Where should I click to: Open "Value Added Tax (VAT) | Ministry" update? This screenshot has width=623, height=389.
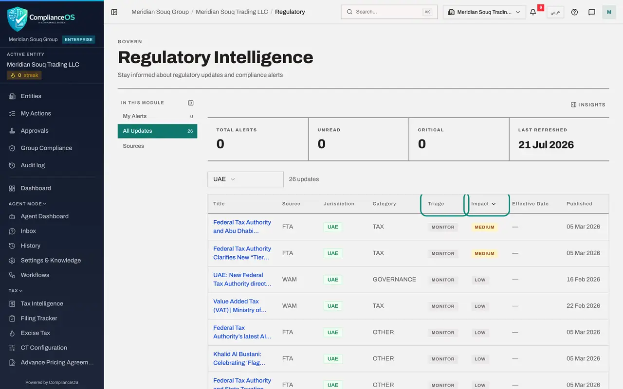pyautogui.click(x=240, y=306)
